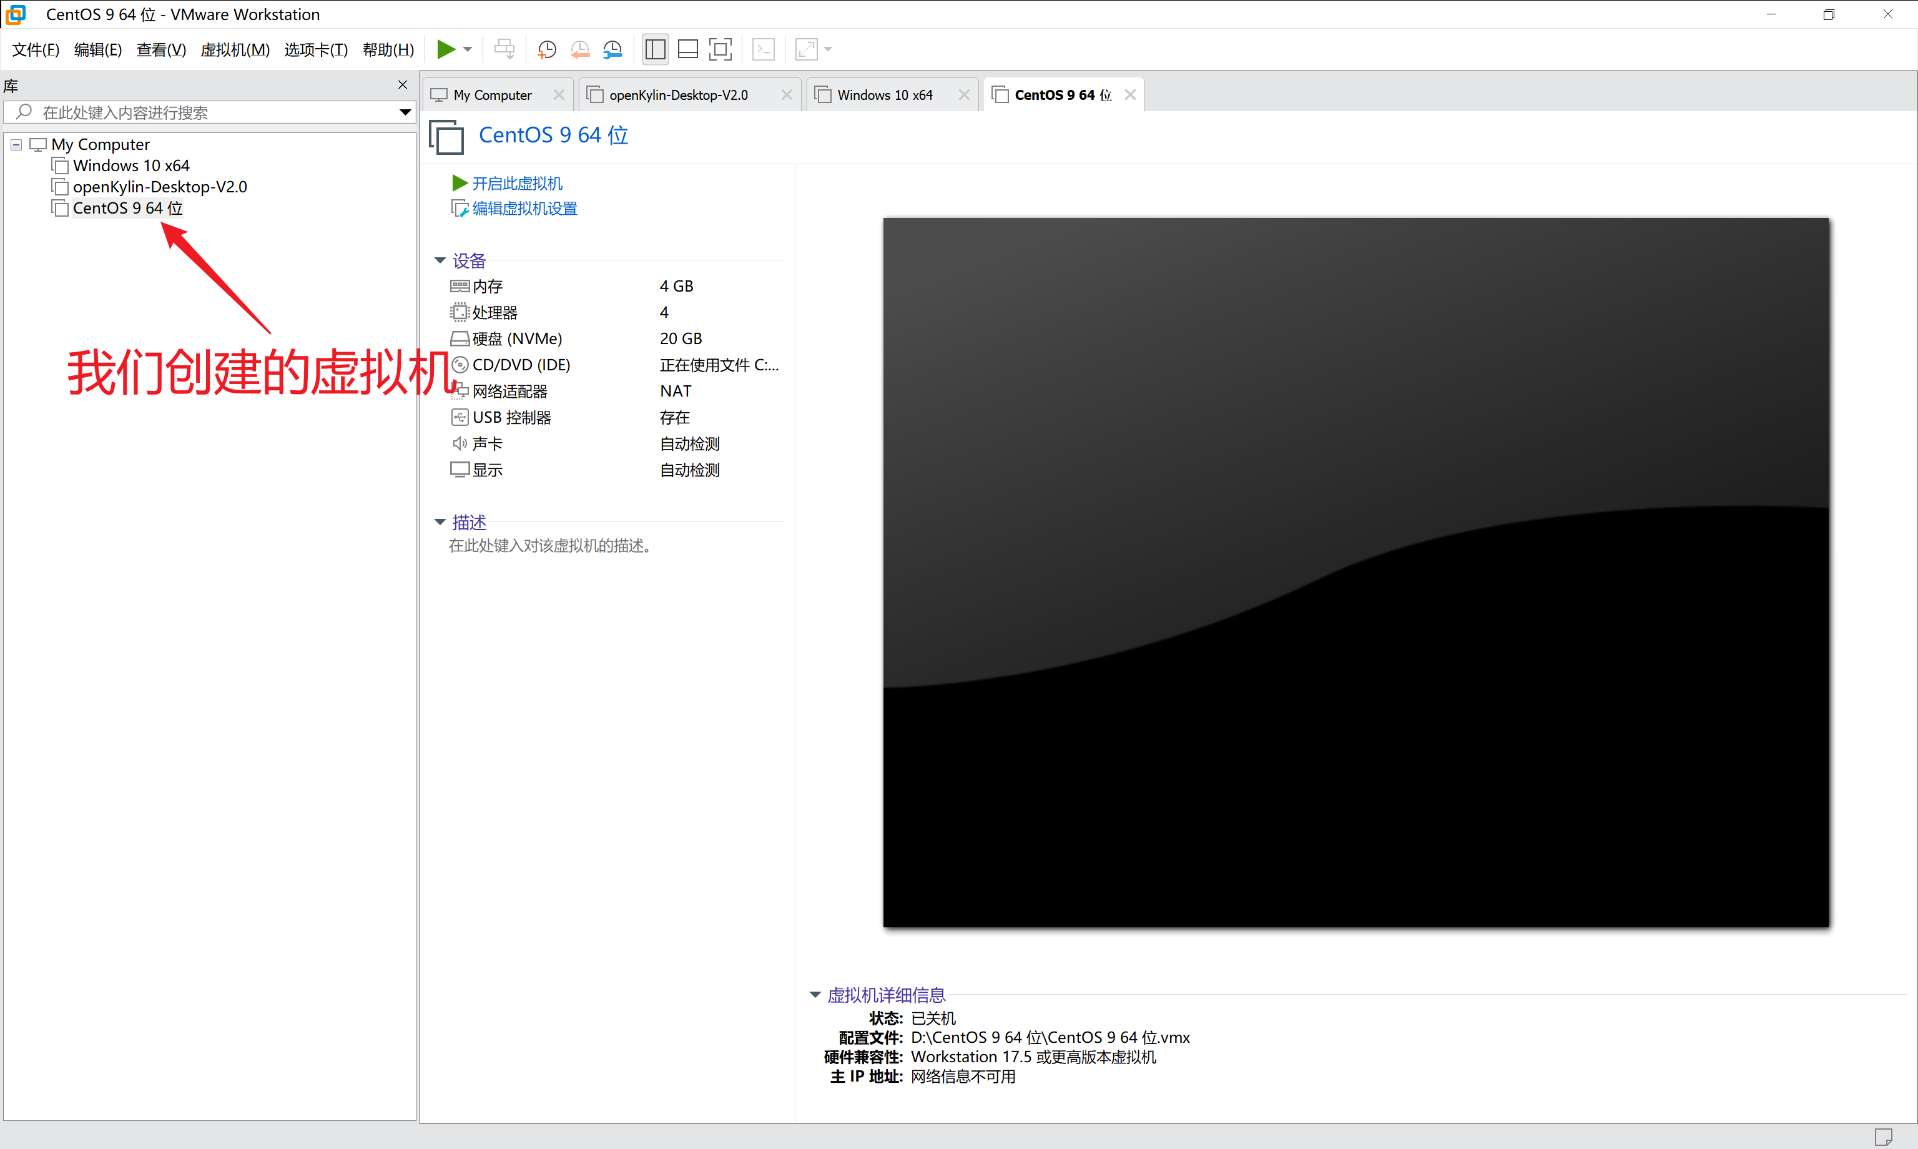Screen dimensions: 1918x1149
Task: Close the Windows 10 x64 tab
Action: [x=963, y=94]
